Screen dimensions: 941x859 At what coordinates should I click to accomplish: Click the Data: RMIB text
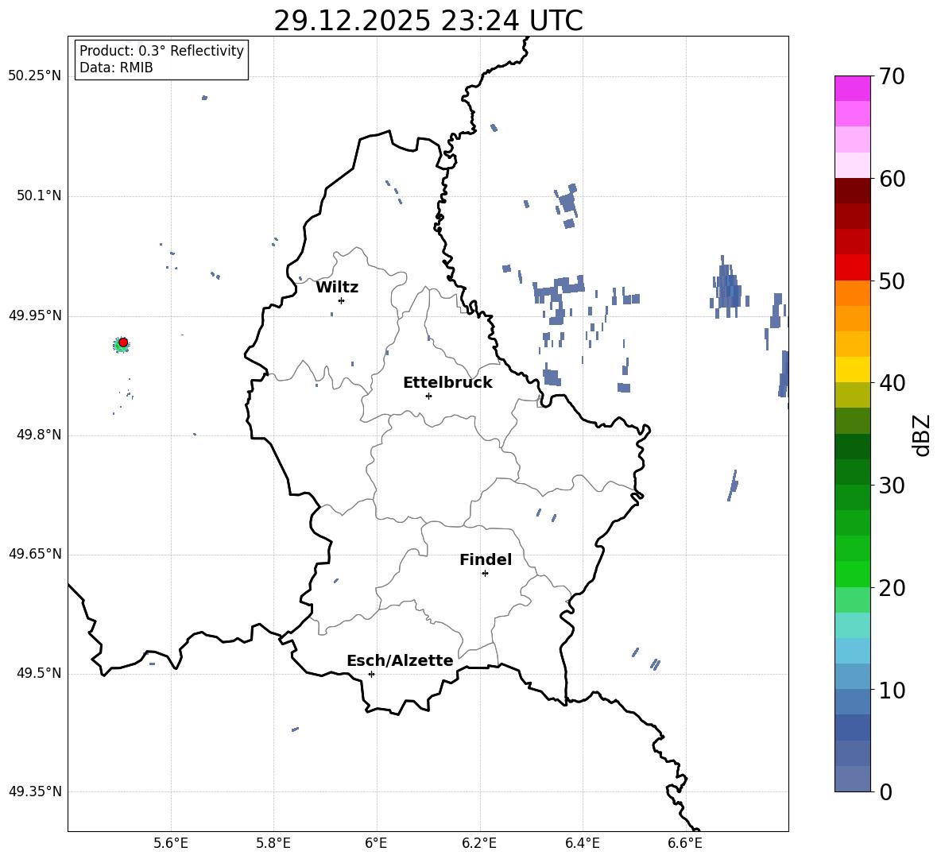(x=116, y=68)
